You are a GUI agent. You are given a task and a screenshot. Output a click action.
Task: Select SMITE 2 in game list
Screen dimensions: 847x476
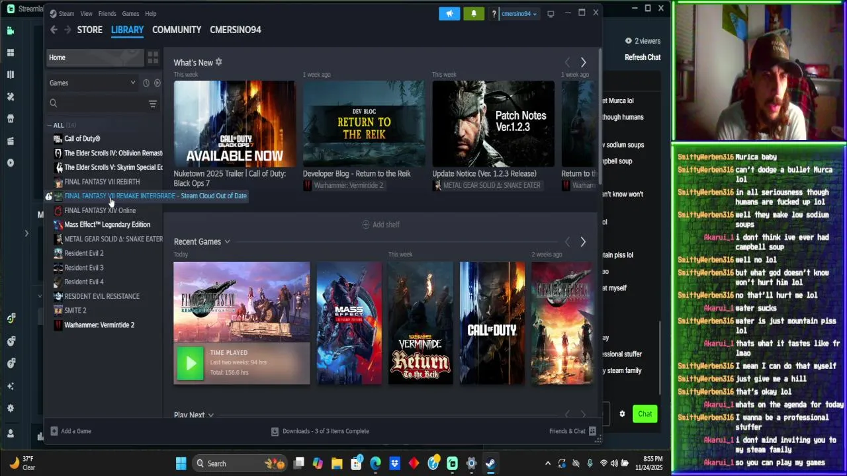click(75, 311)
